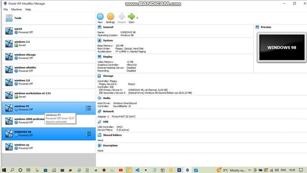Viewport: 307px width, 173px height.
Task: Click the volume speaker tray icon
Action: [277, 170]
